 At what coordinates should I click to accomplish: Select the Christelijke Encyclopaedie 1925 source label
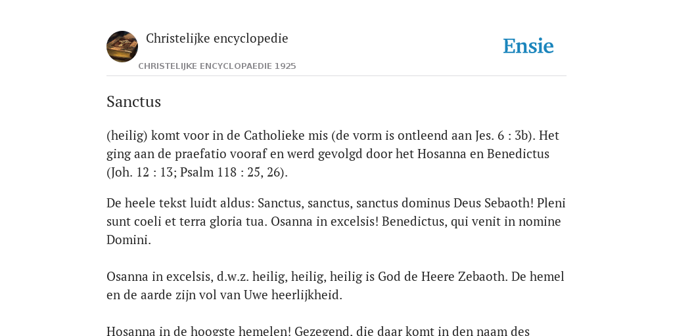(217, 66)
